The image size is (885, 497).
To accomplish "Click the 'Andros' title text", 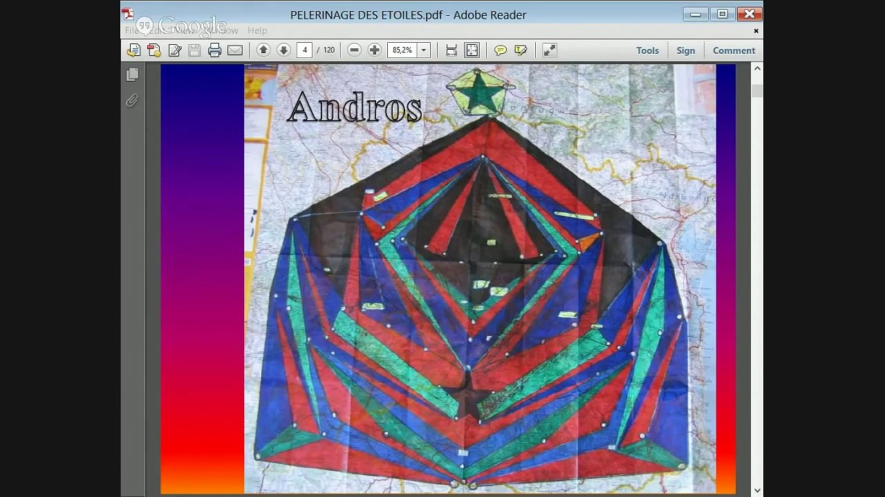I will pyautogui.click(x=354, y=108).
